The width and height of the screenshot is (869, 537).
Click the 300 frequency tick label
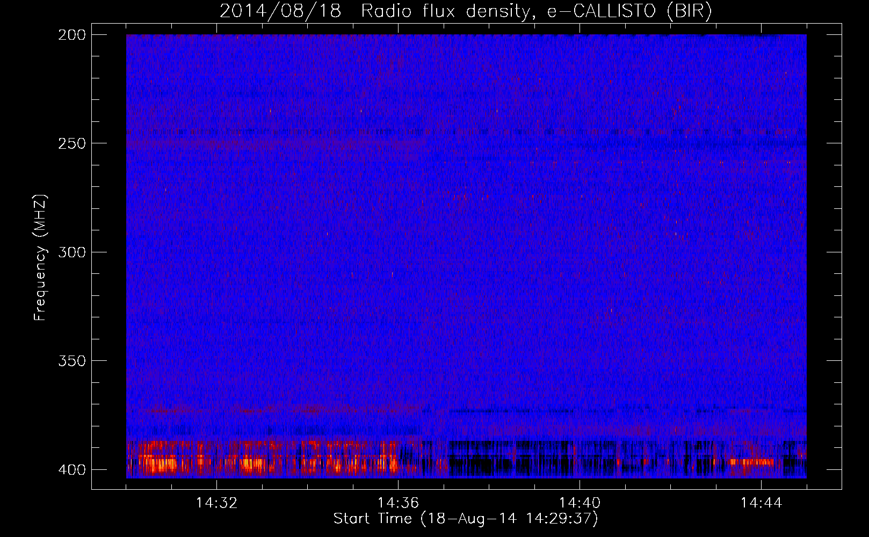pyautogui.click(x=72, y=252)
